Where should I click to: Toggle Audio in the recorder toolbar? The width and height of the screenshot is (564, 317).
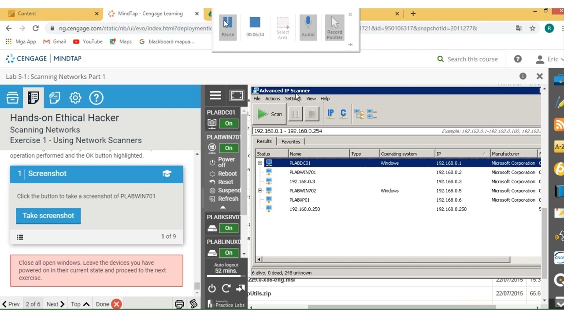tap(308, 26)
